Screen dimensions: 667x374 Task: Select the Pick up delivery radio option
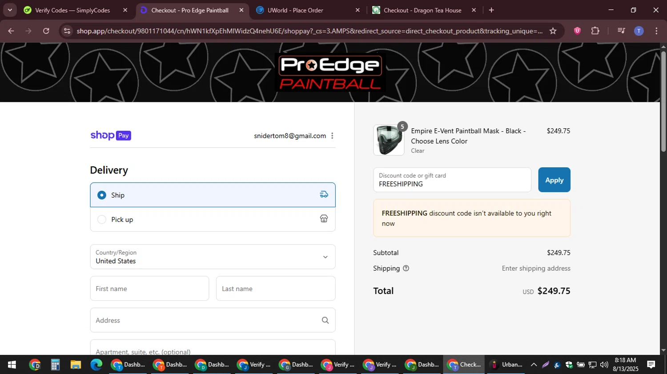point(102,220)
